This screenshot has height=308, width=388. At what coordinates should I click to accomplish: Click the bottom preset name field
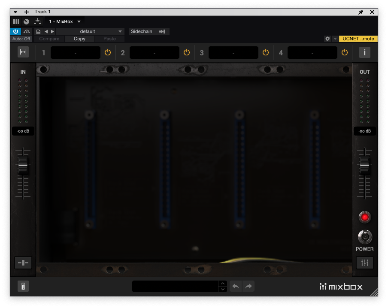point(175,286)
